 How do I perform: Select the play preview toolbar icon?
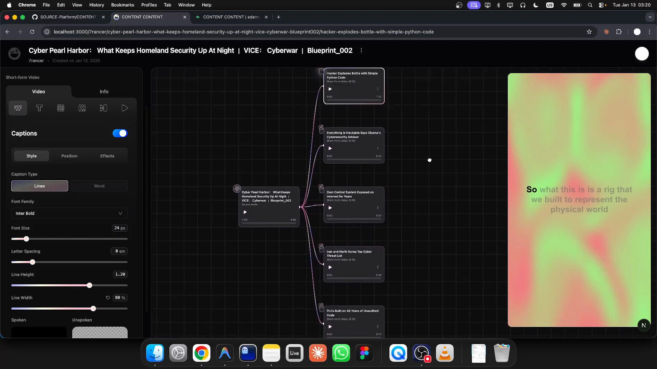(125, 108)
